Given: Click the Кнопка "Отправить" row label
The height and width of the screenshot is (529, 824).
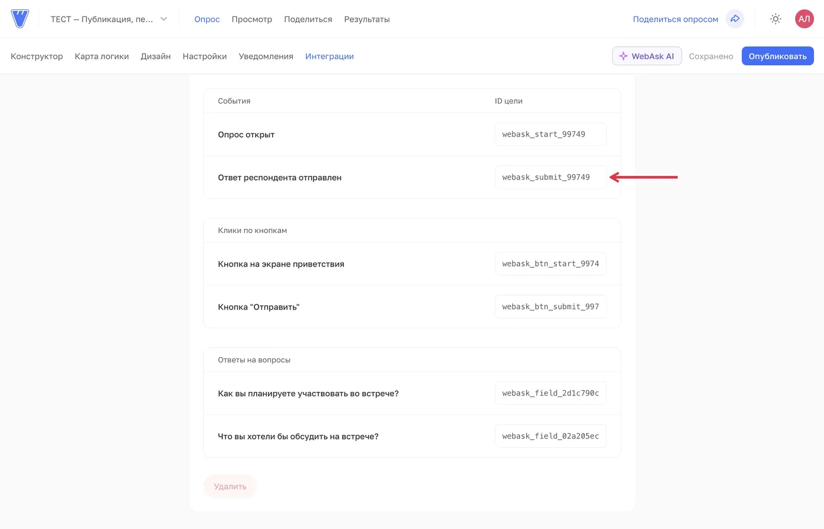Looking at the screenshot, I should click(259, 307).
